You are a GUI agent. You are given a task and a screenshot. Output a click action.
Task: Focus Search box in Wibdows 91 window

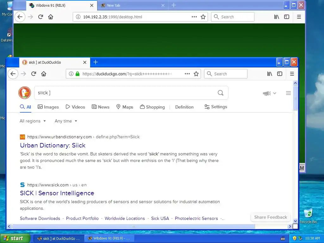tap(233, 17)
